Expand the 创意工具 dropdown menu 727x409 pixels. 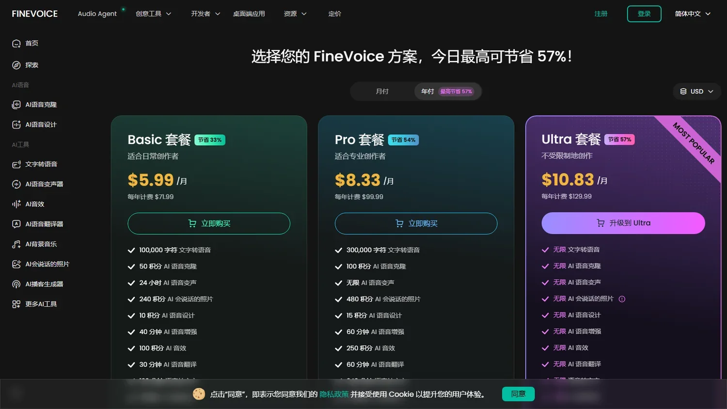[153, 14]
